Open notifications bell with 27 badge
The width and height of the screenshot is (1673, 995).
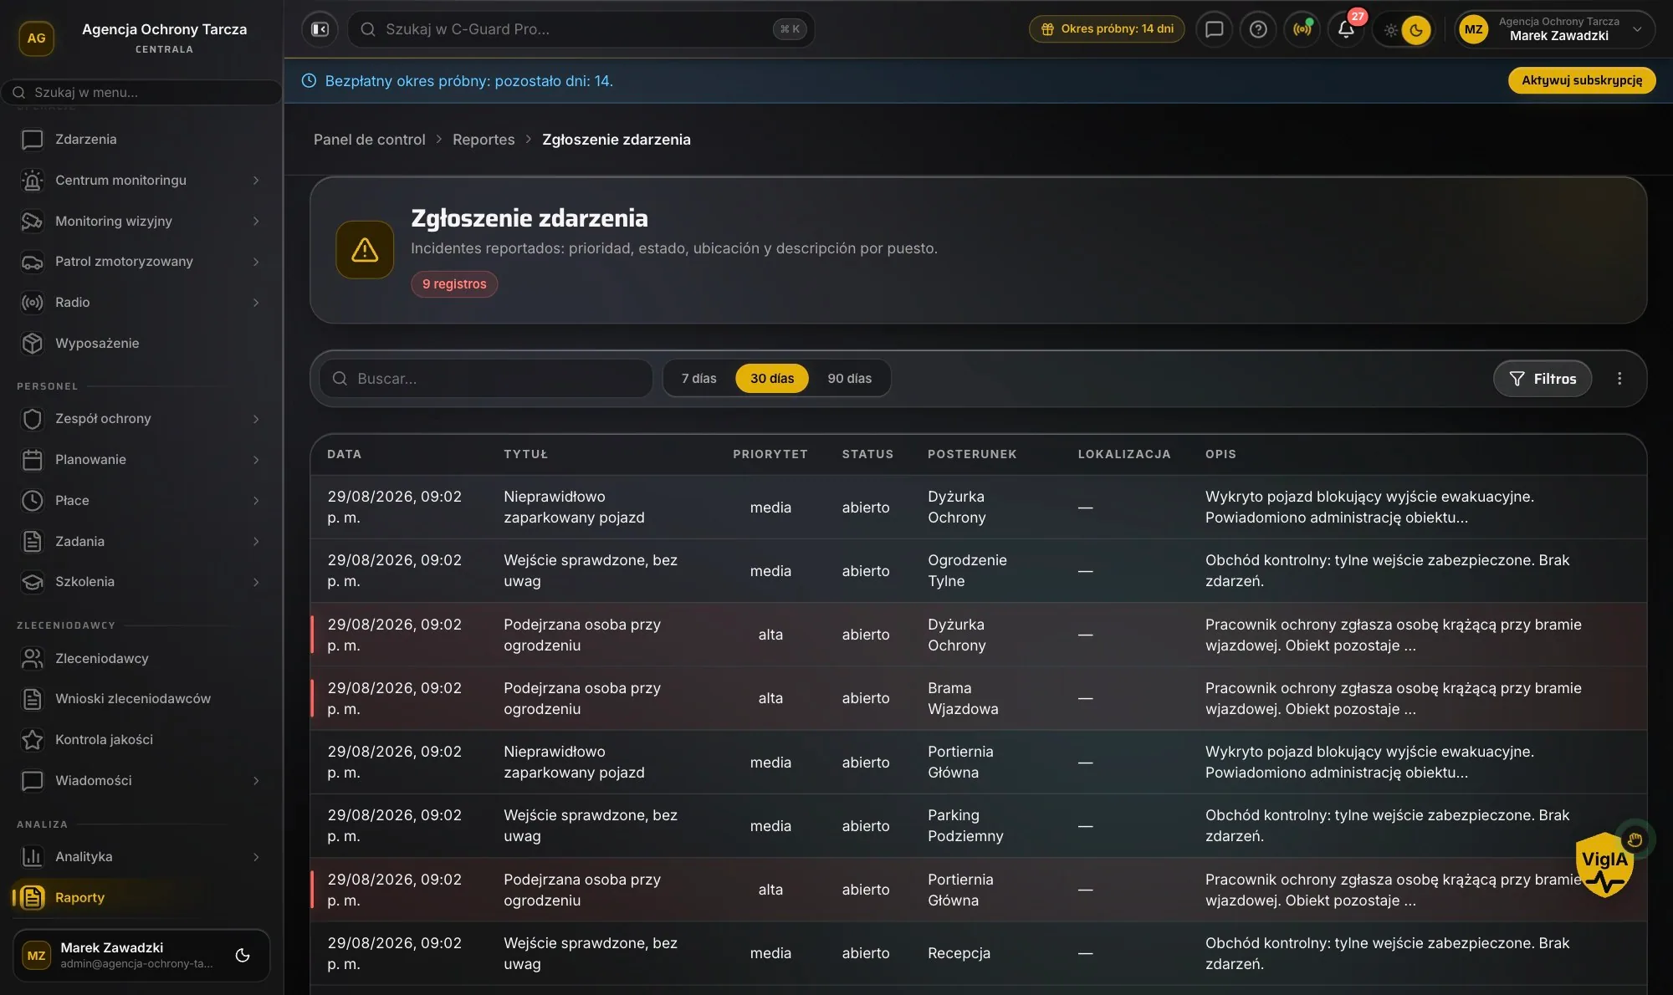coord(1346,29)
